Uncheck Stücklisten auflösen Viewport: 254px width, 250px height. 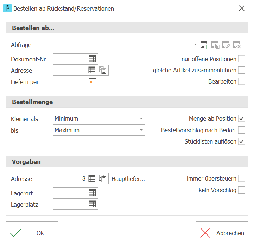(x=241, y=141)
